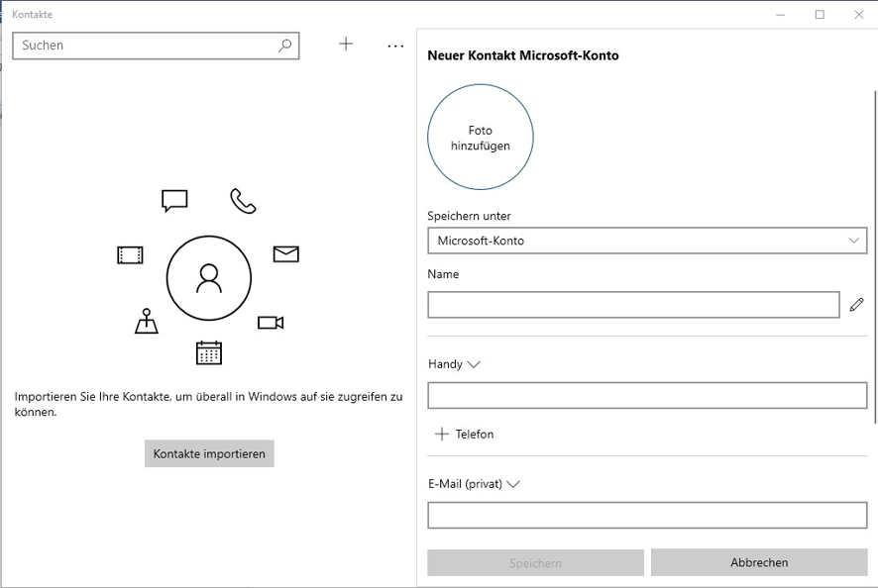Expand the Handy phone type dropdown

click(x=454, y=364)
